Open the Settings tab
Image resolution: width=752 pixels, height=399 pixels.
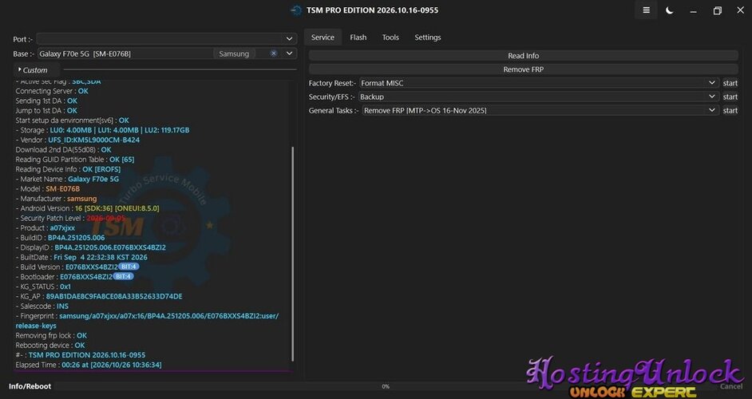(x=427, y=37)
